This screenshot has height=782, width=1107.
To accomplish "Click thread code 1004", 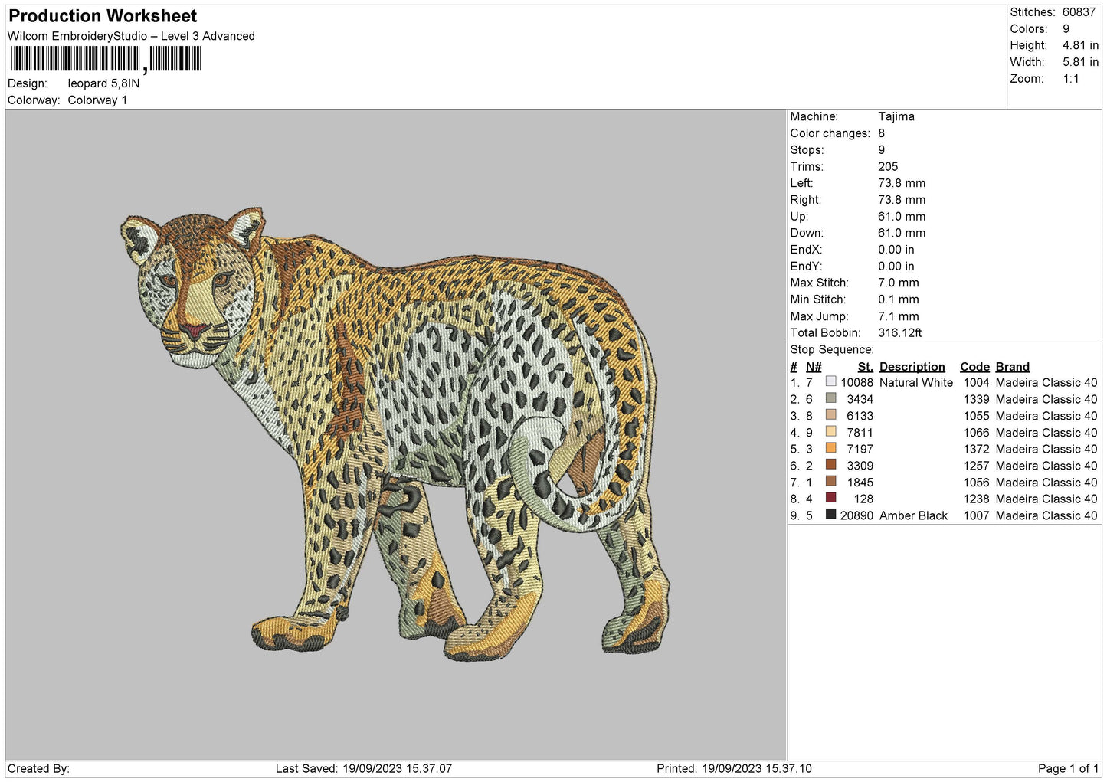I will click(x=977, y=383).
